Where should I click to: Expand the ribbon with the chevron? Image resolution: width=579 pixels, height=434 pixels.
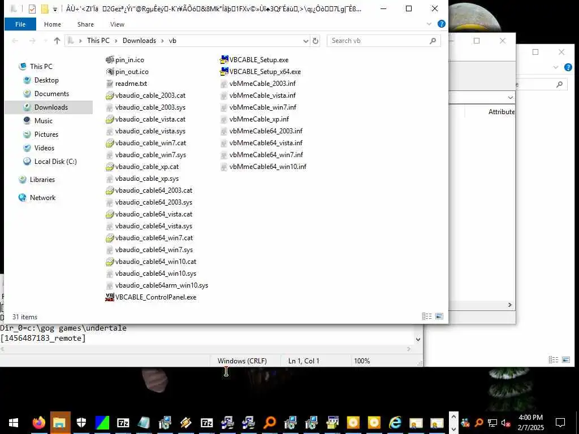[429, 24]
